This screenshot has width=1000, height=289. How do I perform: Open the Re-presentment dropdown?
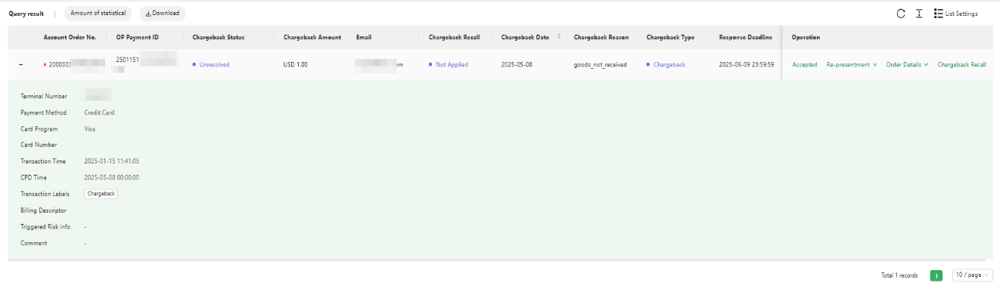tap(852, 64)
